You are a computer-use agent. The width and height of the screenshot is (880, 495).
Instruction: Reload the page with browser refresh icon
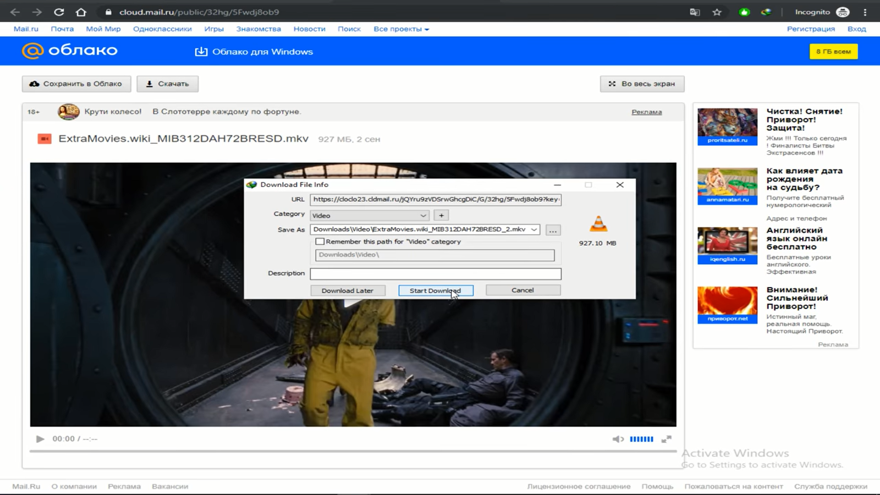[x=59, y=12]
